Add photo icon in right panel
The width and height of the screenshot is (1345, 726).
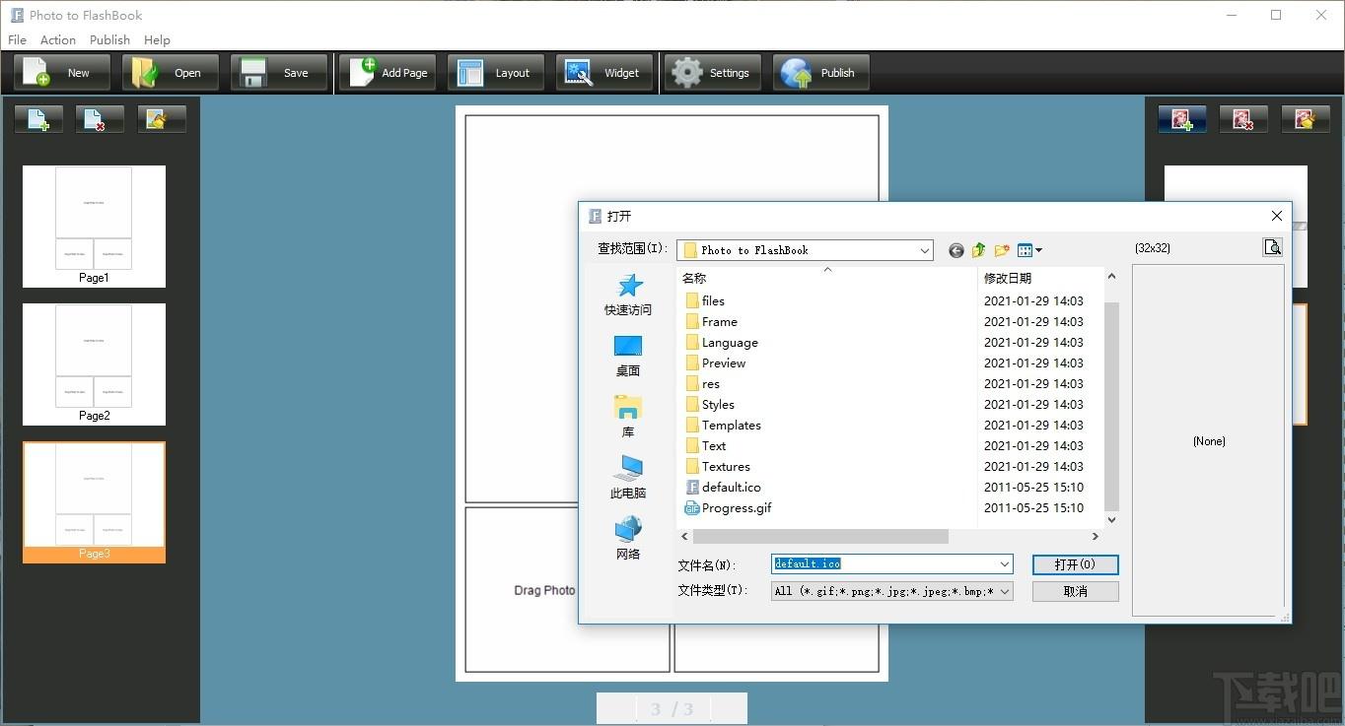click(x=1182, y=119)
